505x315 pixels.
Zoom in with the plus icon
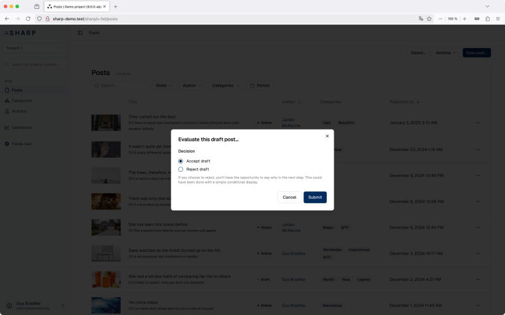coord(465,19)
